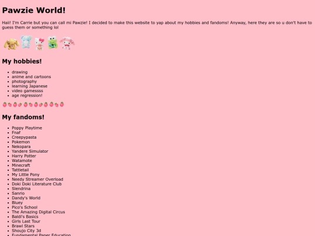Click the 'photography' hobby item
The width and height of the screenshot is (315, 236).
24,82
